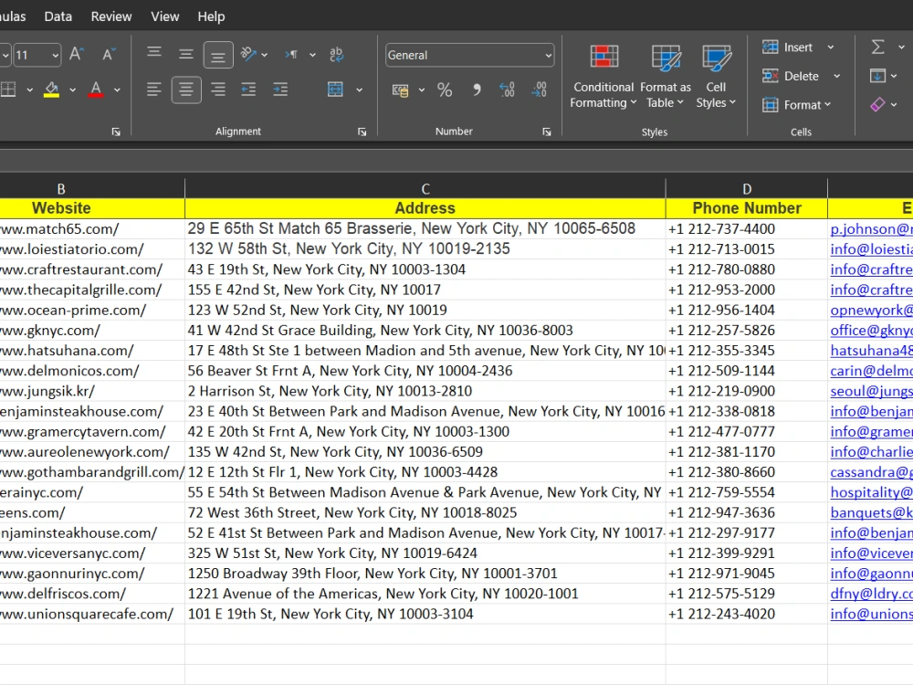913x685 pixels.
Task: Select cell with +1 212-737-4400
Action: click(x=747, y=229)
